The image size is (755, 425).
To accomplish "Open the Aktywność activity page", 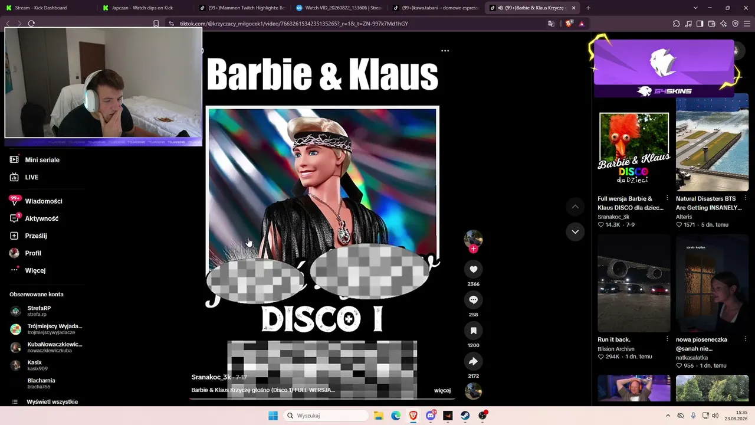I will pyautogui.click(x=42, y=218).
